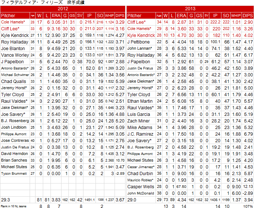Select Brian Sanches name cell
Screen dimensions: 254x208
point(15,160)
